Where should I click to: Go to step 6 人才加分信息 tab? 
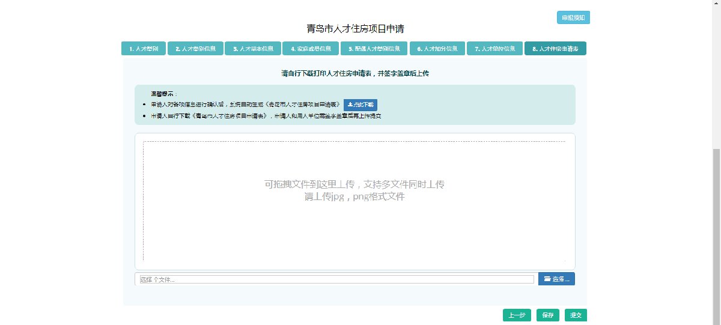437,49
